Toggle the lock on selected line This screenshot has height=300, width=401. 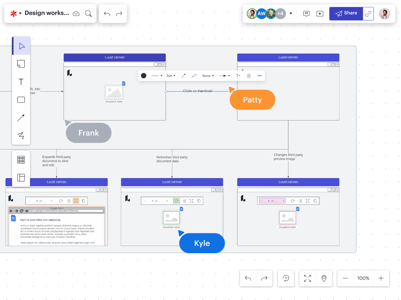coord(249,76)
